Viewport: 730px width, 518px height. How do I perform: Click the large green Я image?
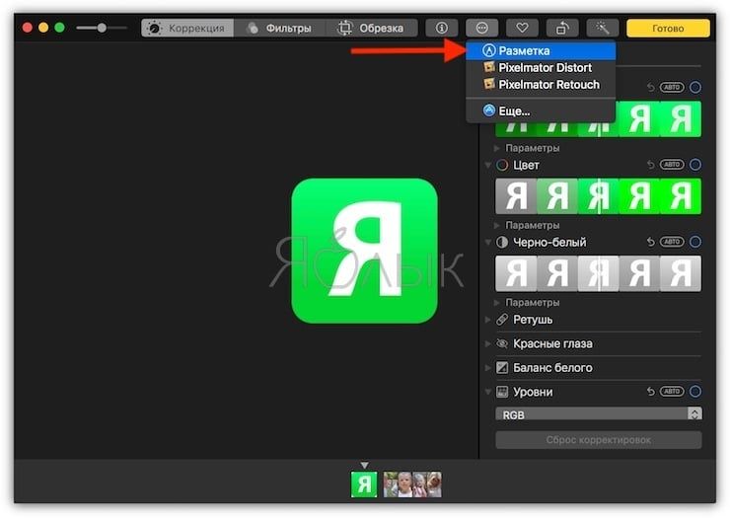365,251
